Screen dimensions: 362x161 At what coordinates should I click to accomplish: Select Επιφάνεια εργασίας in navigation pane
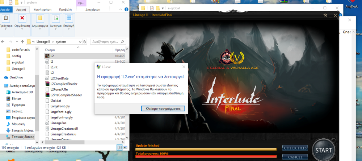click(20, 118)
